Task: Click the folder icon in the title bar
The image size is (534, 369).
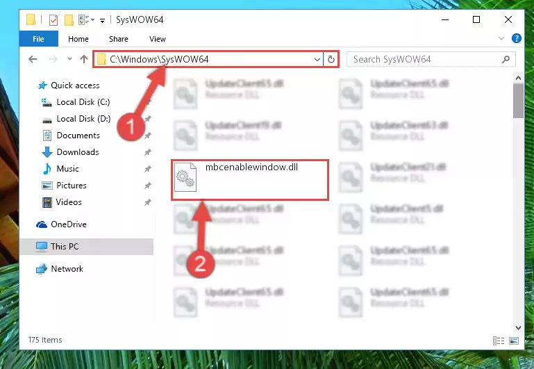Action: pos(31,19)
